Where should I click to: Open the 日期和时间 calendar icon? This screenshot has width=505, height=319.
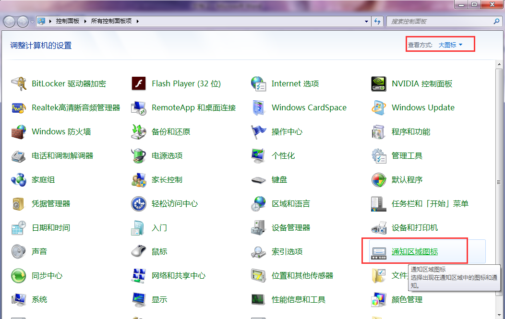[x=19, y=227]
